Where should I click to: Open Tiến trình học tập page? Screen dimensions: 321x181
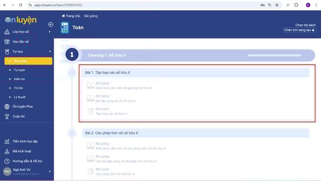[25, 141]
